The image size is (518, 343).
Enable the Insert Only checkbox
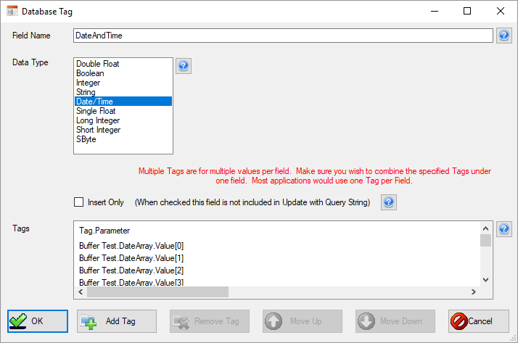[79, 202]
